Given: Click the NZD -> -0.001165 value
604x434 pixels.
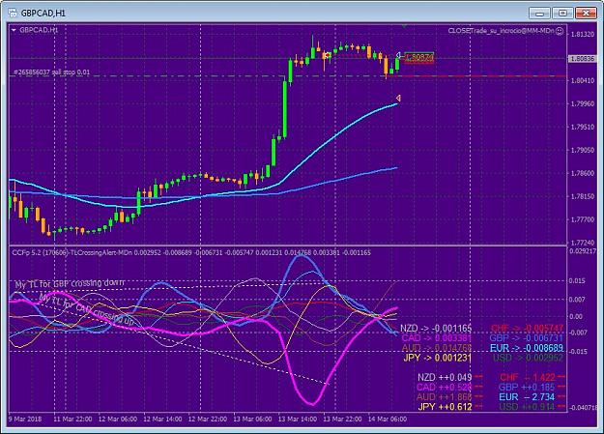Looking at the screenshot, I should (x=436, y=329).
